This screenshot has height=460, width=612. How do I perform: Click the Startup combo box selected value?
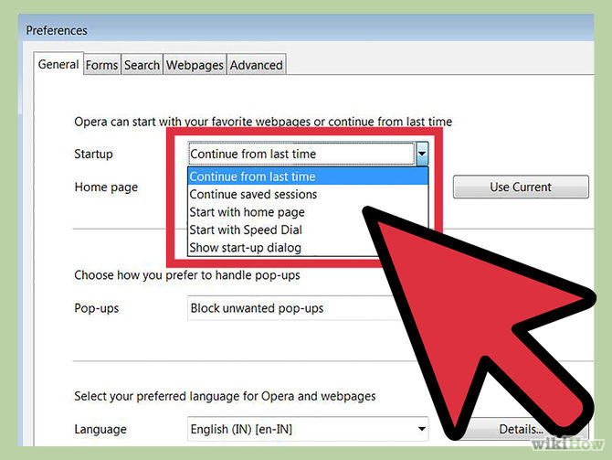(x=300, y=155)
